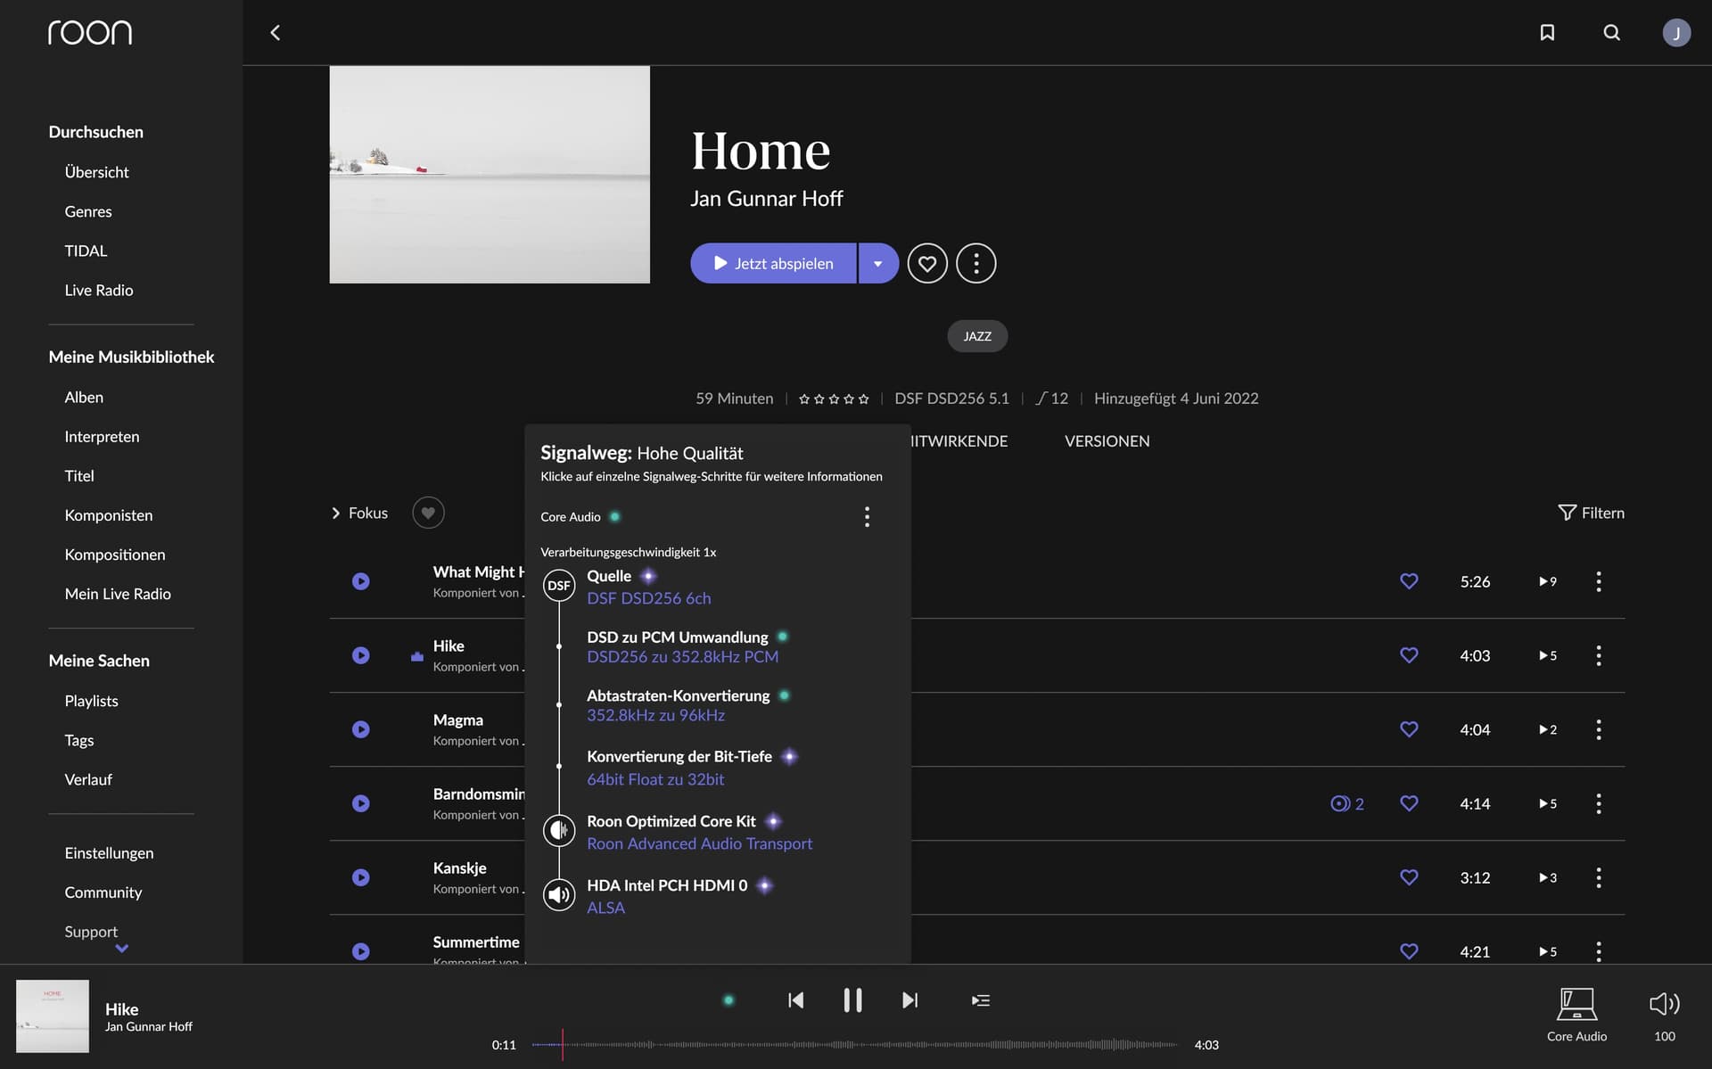Skip to next track
This screenshot has width=1712, height=1069.
tap(909, 1000)
